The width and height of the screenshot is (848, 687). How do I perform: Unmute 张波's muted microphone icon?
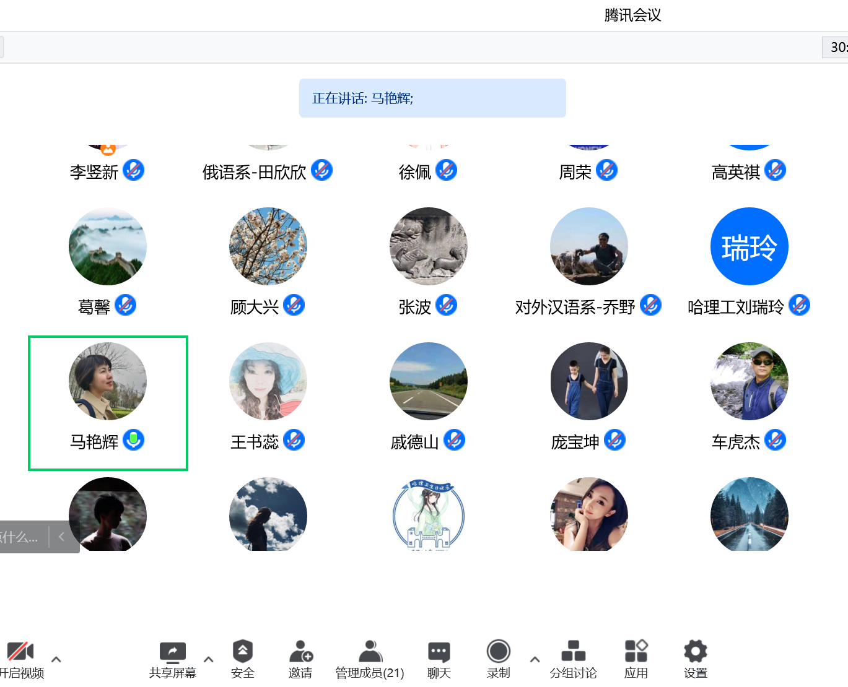446,305
